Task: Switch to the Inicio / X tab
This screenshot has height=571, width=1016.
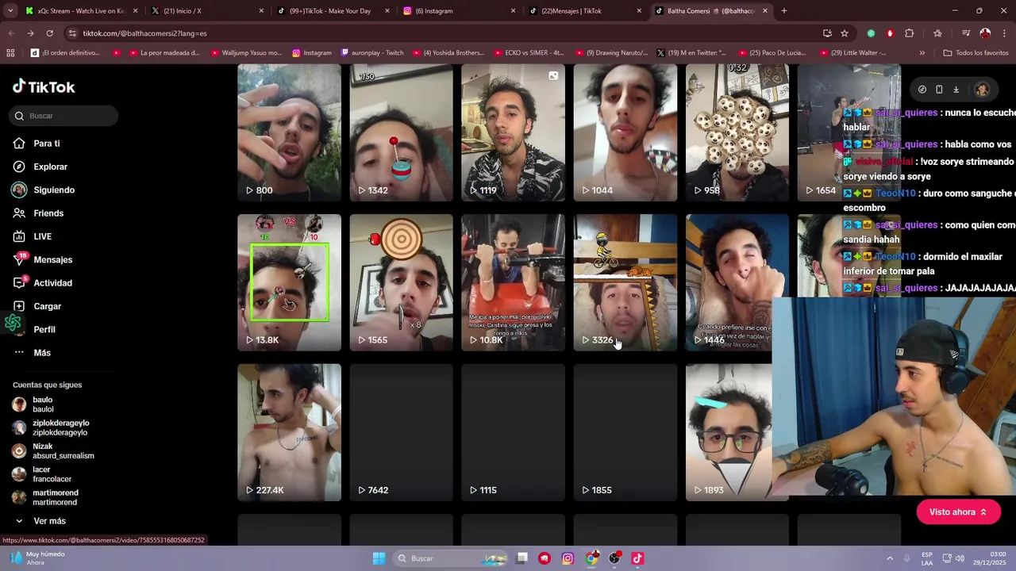Action: pyautogui.click(x=206, y=11)
